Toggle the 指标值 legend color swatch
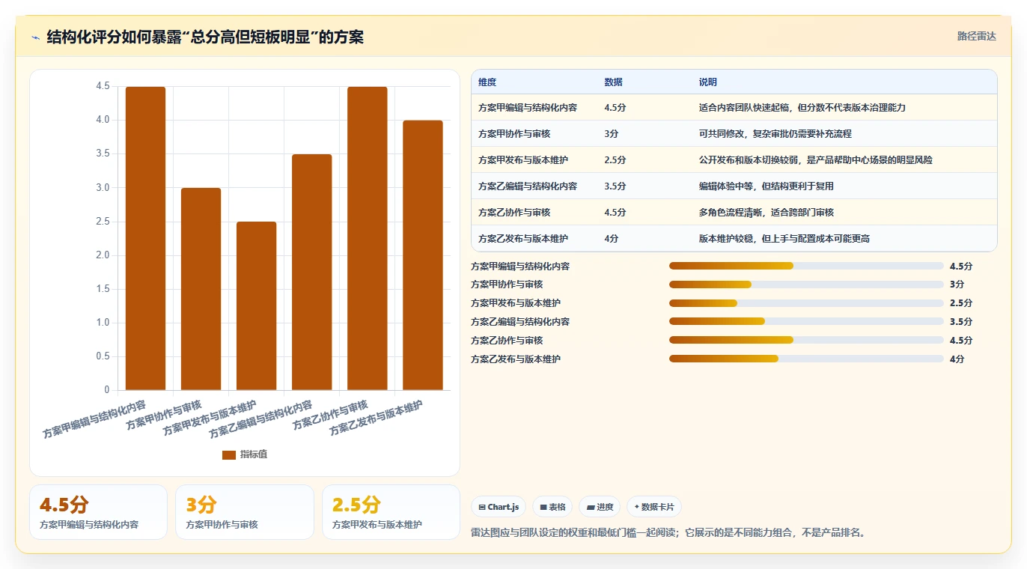Screen dimensions: 1027x569 (x=229, y=455)
